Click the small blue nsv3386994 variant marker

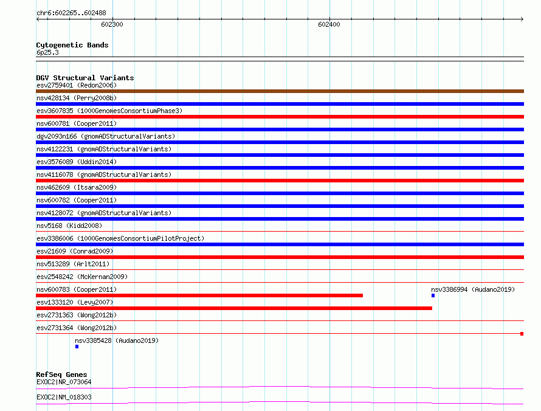coord(433,295)
